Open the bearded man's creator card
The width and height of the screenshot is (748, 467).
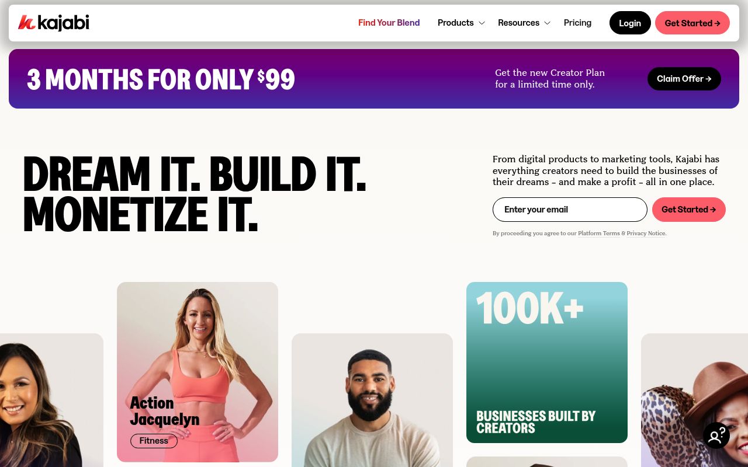tap(372, 400)
